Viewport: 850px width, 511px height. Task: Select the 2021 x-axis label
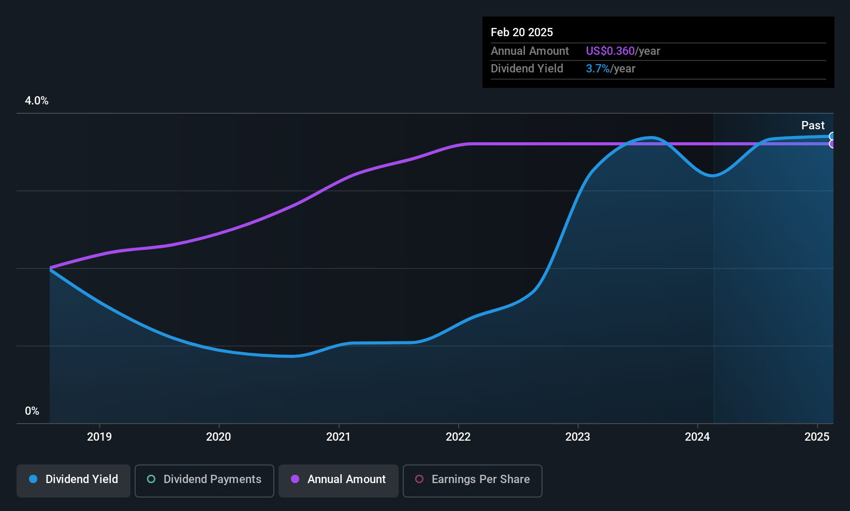tap(339, 437)
